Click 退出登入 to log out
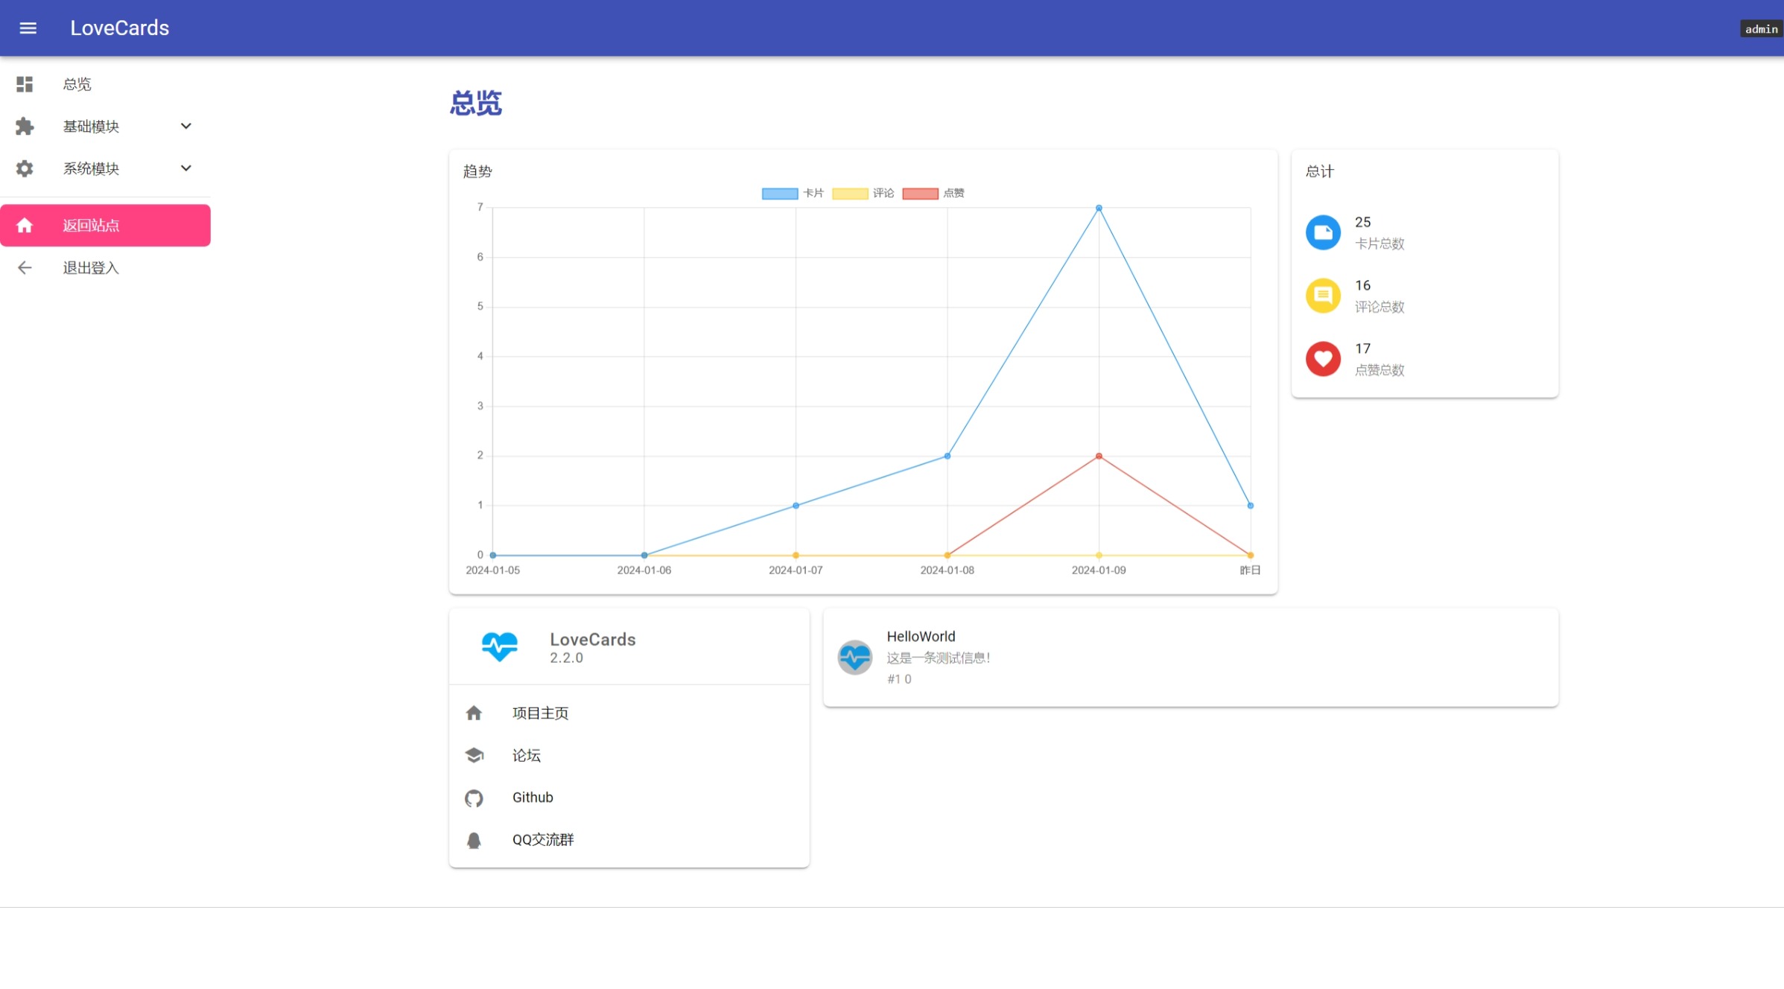 pyautogui.click(x=91, y=268)
